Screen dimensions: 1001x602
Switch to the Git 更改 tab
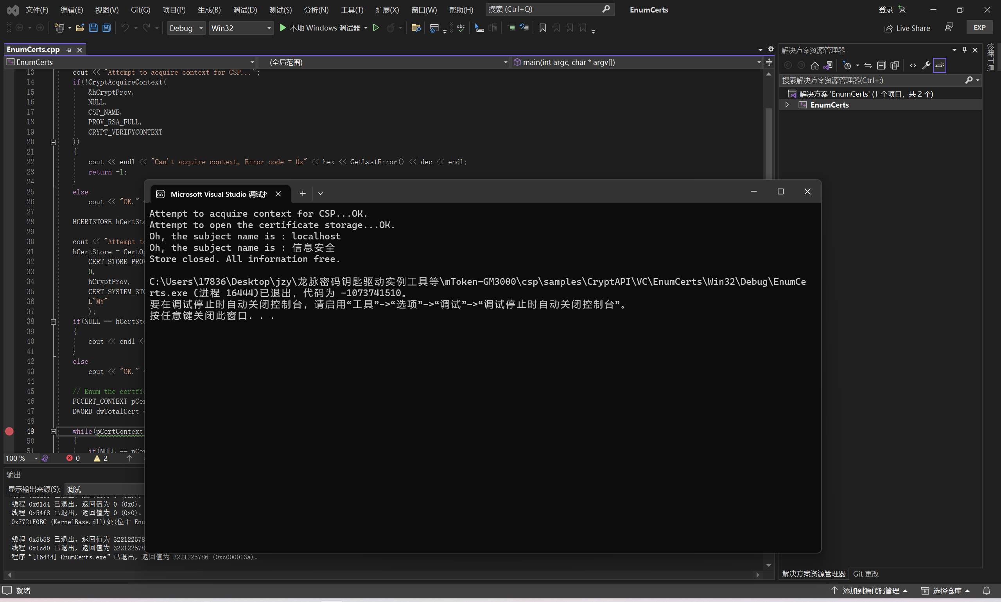(866, 573)
